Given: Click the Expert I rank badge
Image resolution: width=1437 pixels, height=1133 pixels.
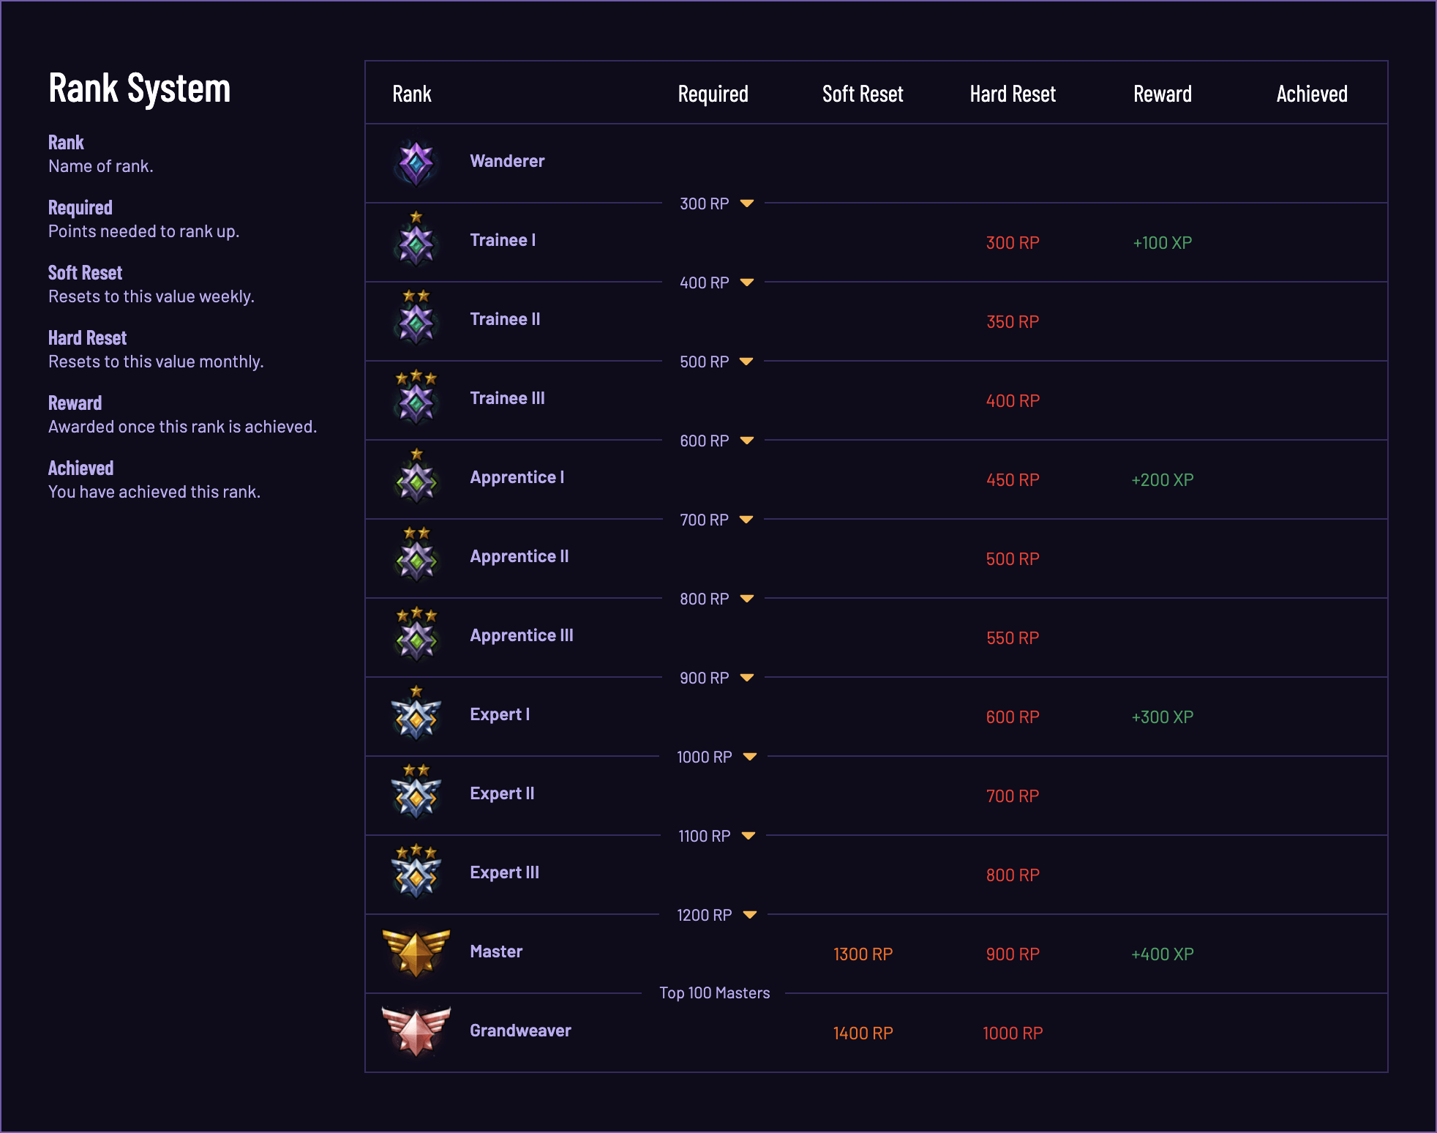Looking at the screenshot, I should coord(416,713).
